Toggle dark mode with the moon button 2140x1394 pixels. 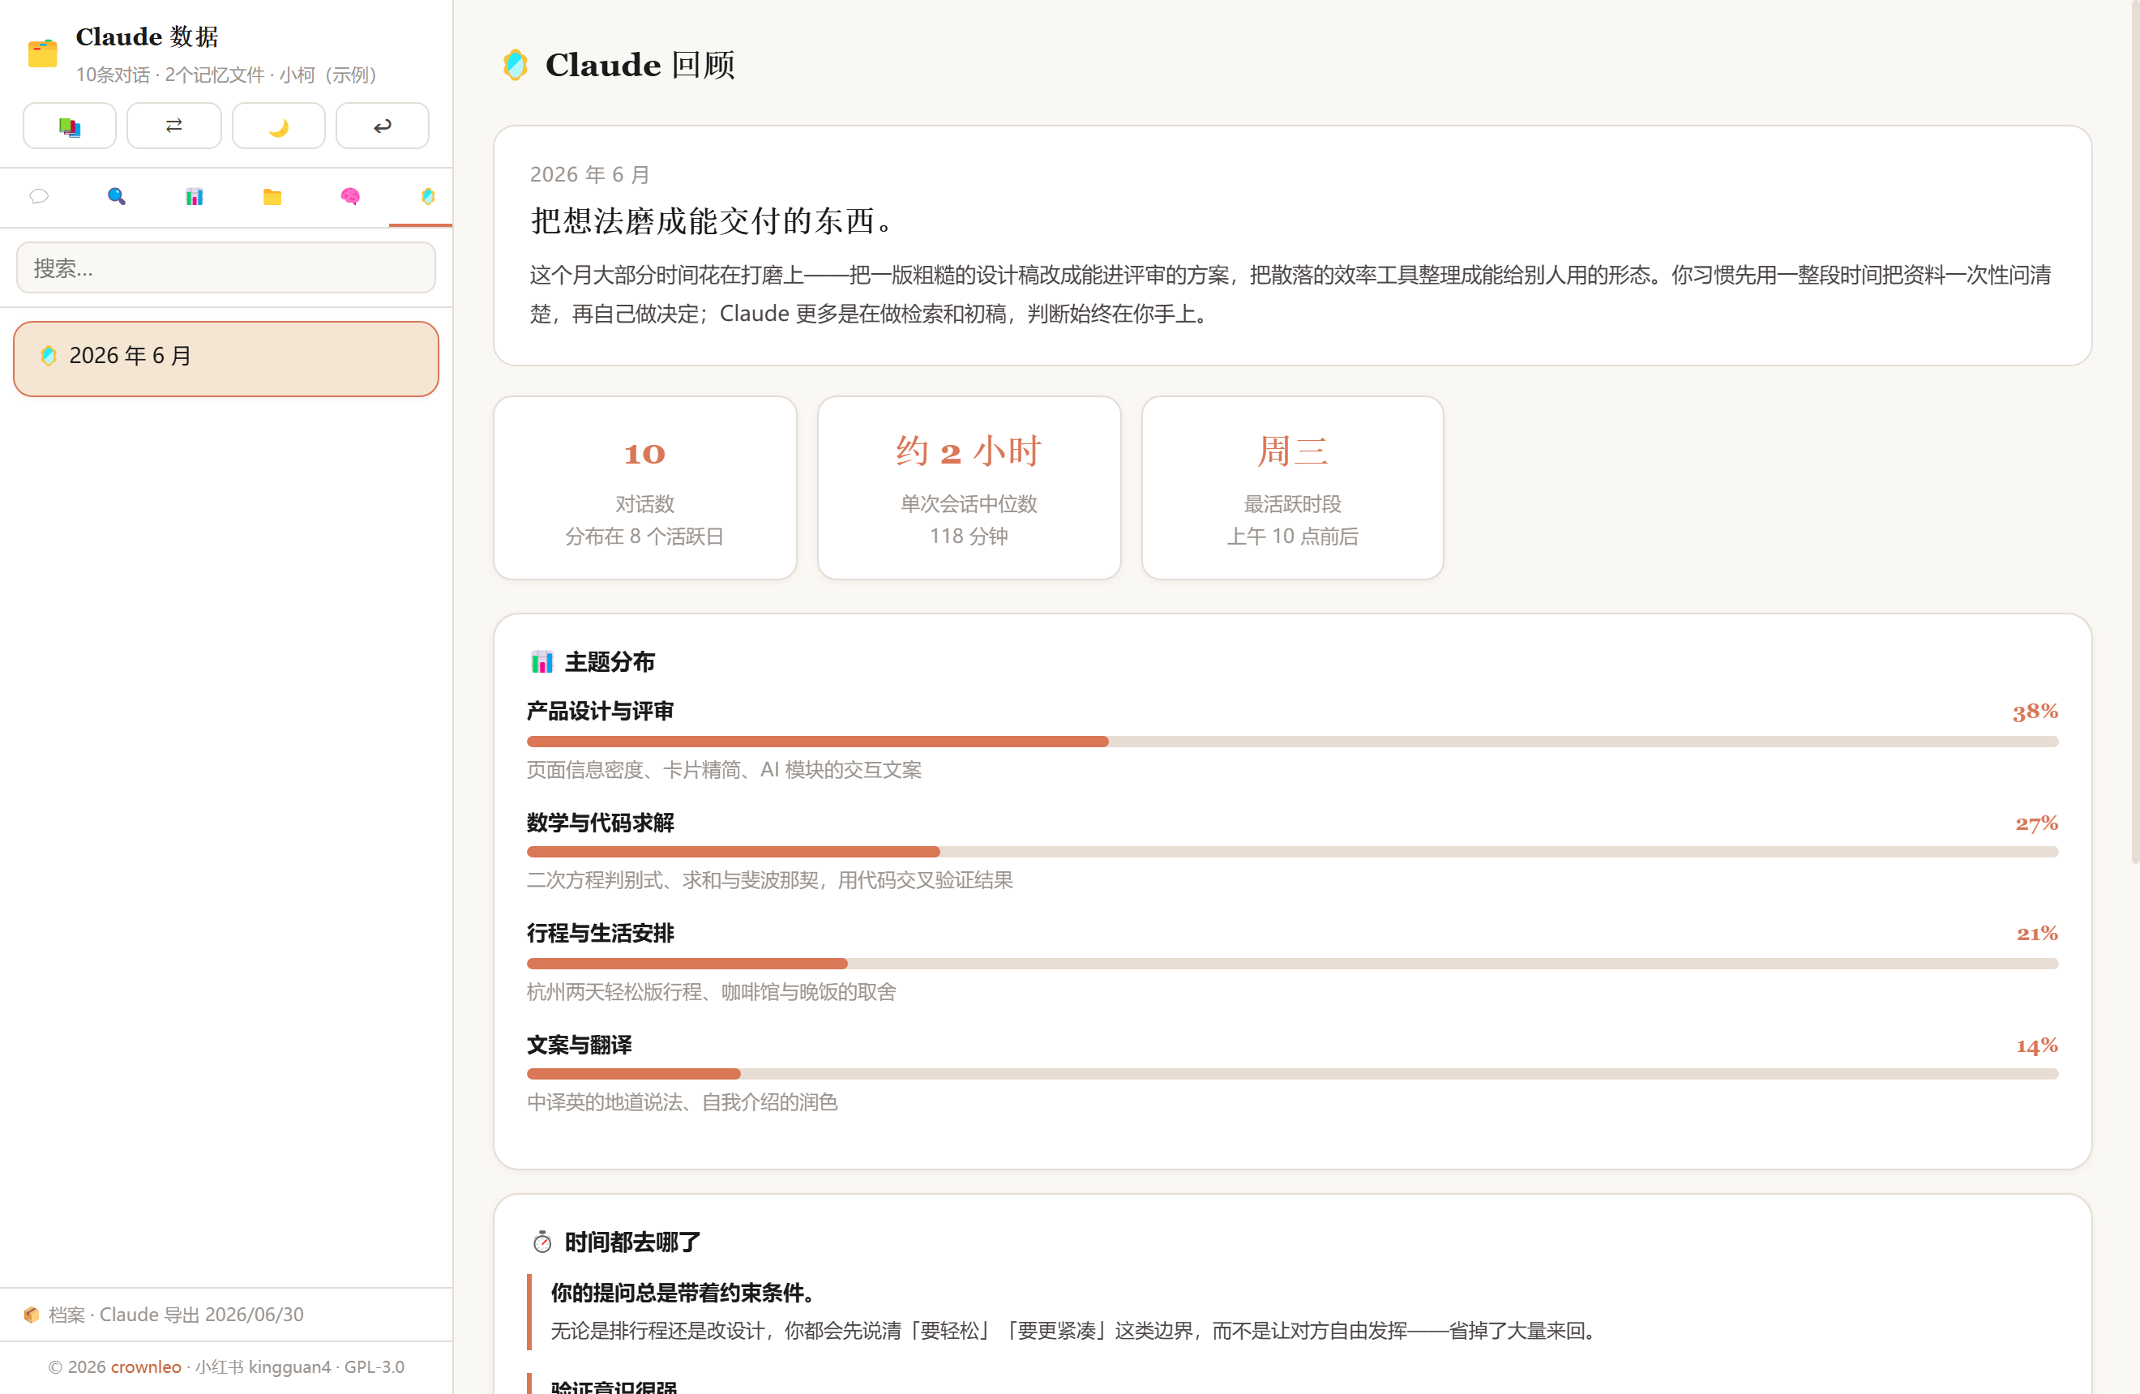coord(278,126)
